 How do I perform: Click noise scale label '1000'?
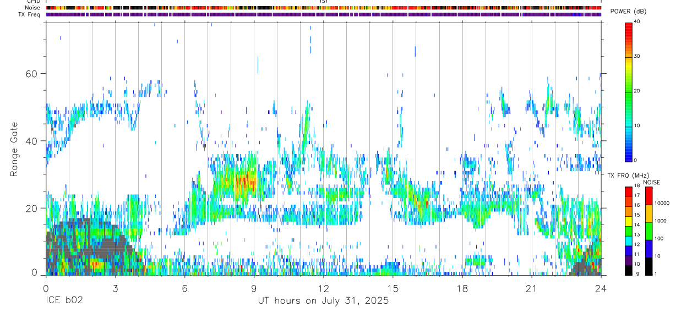(661, 221)
